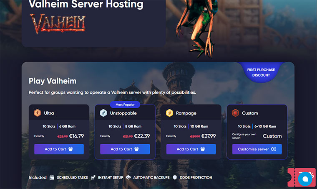Click the Unstoppable plan hexagon icon
The width and height of the screenshot is (317, 189).
pos(103,113)
